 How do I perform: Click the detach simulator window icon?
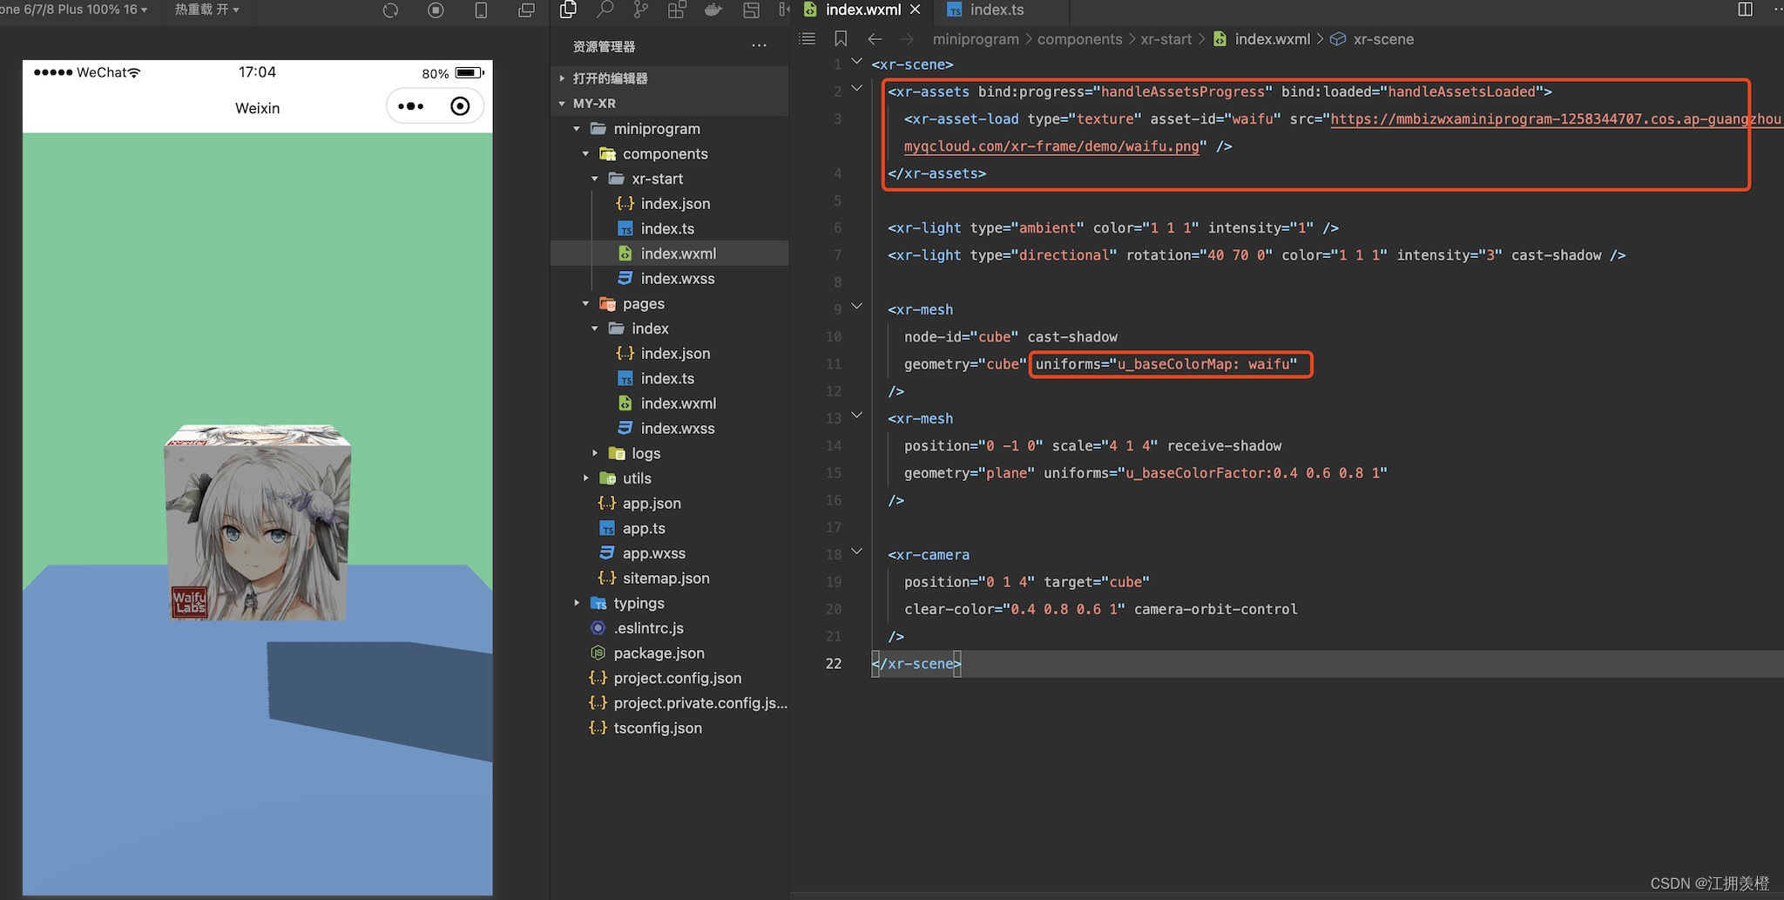pos(526,10)
